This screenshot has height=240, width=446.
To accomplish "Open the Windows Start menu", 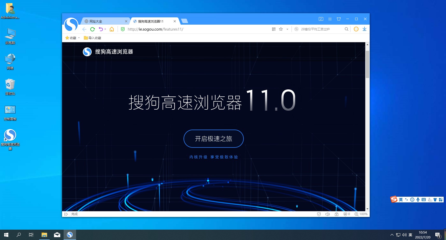I will pyautogui.click(x=6, y=235).
